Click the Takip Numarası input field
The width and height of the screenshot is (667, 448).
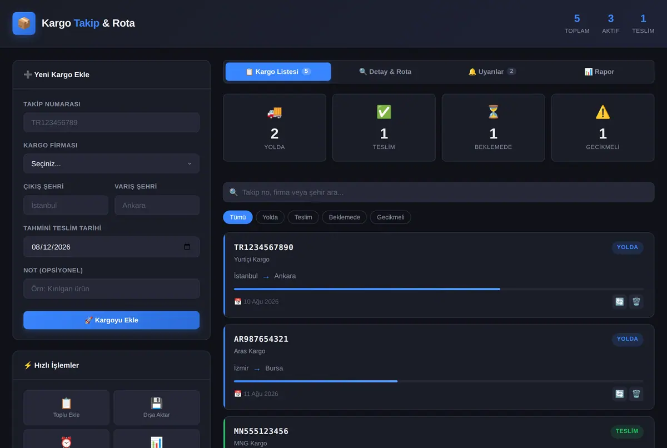[111, 122]
